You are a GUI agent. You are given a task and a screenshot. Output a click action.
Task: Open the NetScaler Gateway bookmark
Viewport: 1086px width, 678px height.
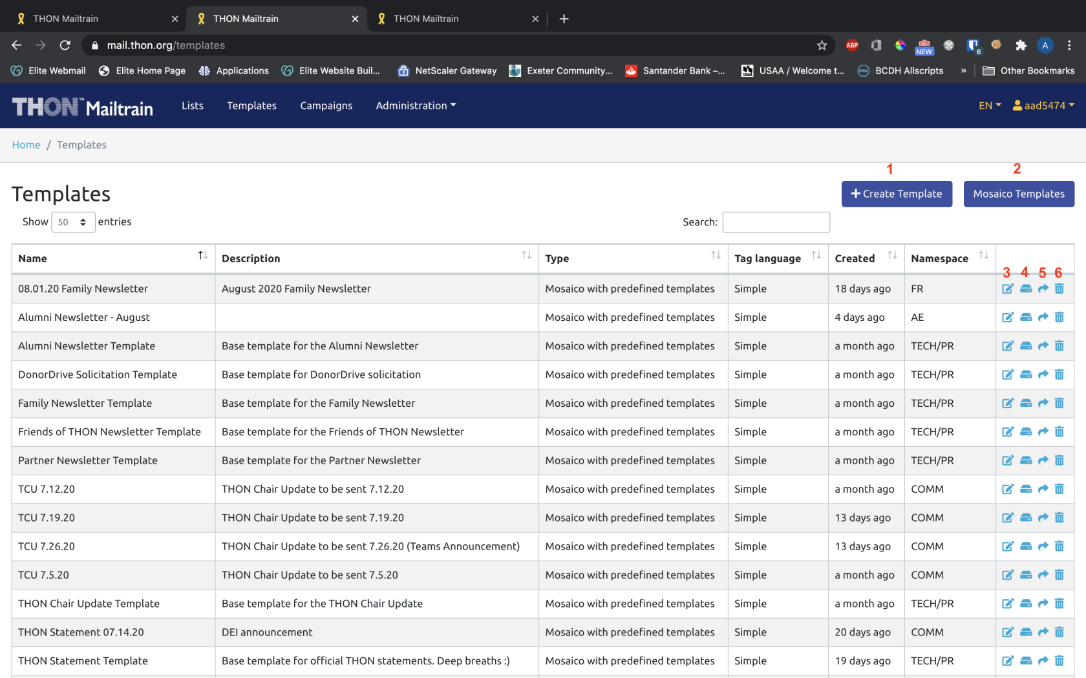[447, 70]
